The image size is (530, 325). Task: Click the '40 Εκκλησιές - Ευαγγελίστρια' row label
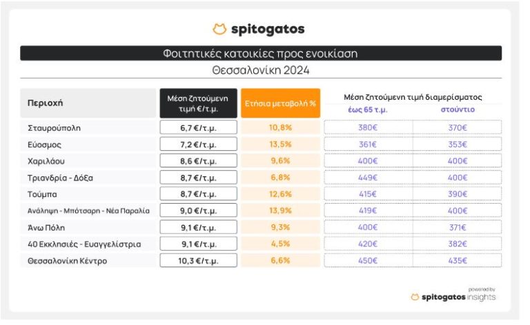click(x=84, y=244)
